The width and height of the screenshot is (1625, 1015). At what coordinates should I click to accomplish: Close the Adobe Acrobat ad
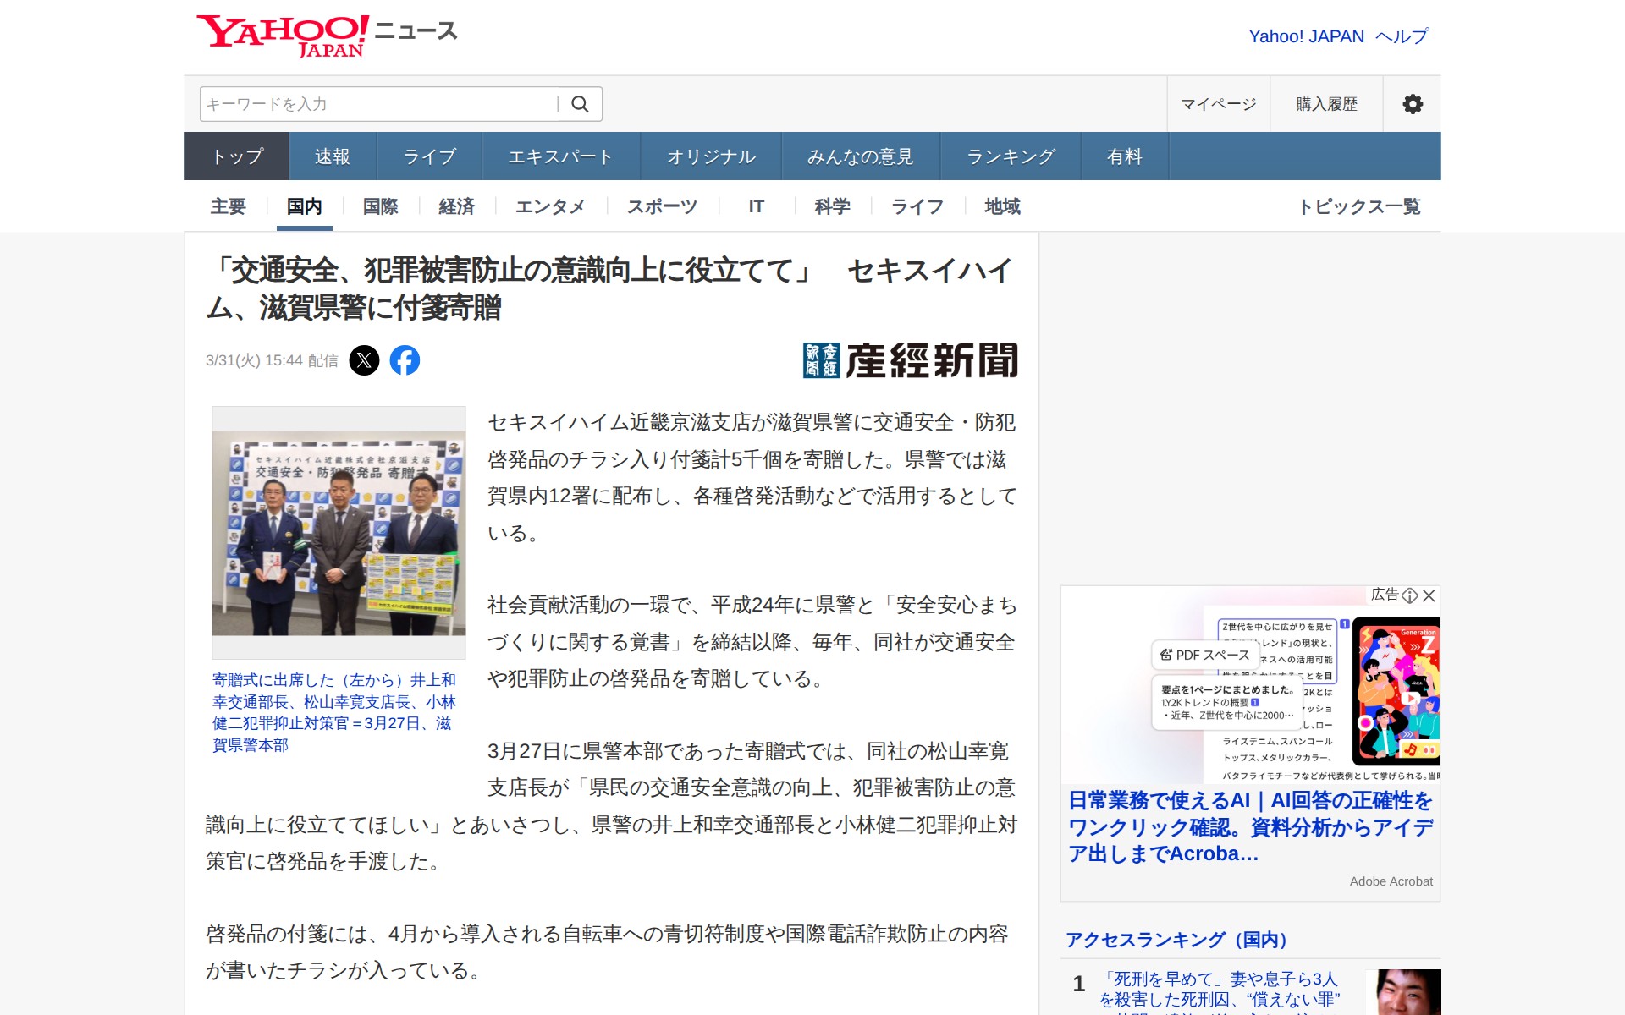[1429, 595]
